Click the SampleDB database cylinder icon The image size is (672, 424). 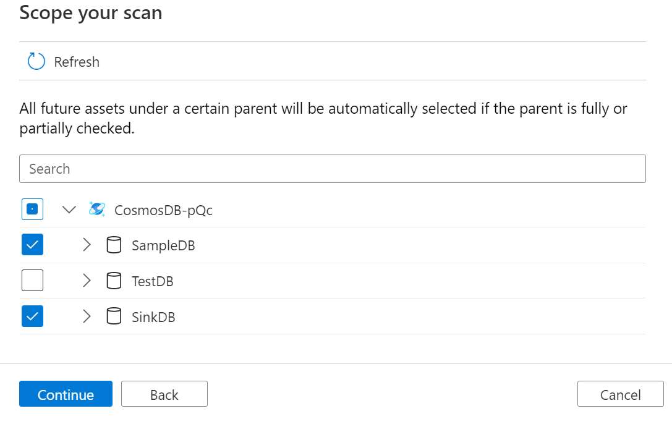click(114, 245)
